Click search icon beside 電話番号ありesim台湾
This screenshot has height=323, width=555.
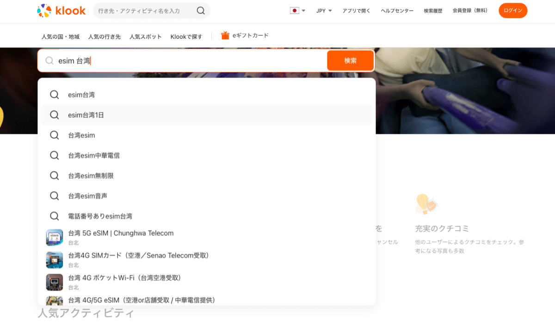[x=54, y=216]
